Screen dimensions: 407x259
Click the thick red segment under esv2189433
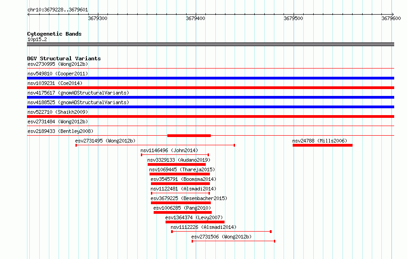(189, 136)
